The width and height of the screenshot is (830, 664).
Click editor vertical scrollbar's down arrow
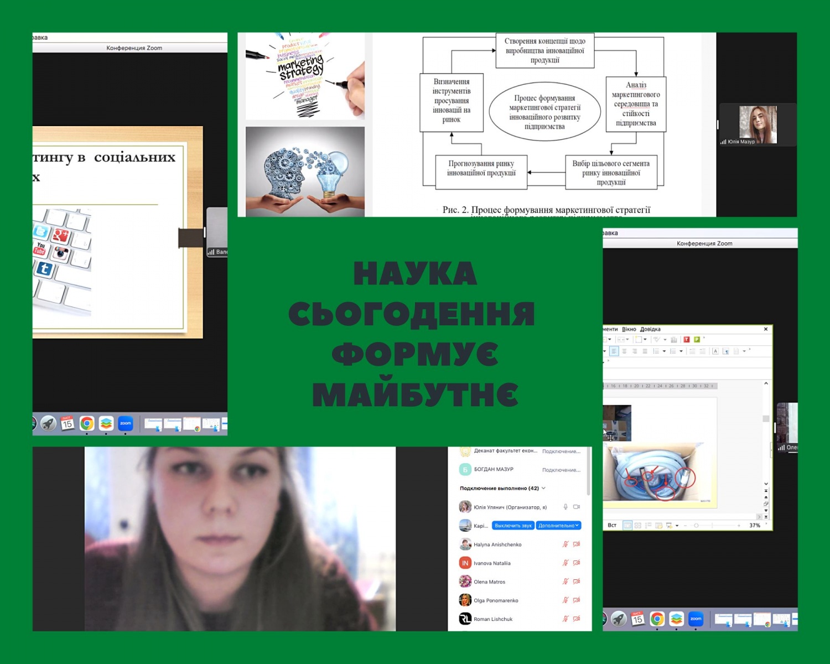click(766, 484)
